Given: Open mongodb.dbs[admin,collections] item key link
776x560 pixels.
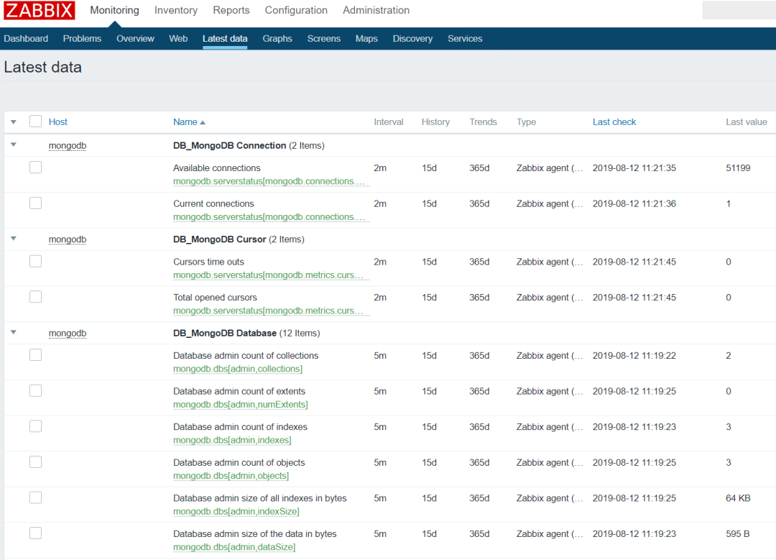Looking at the screenshot, I should pyautogui.click(x=238, y=369).
